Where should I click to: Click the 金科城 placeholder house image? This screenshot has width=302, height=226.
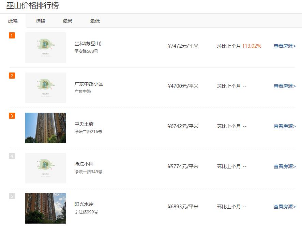tap(45, 48)
